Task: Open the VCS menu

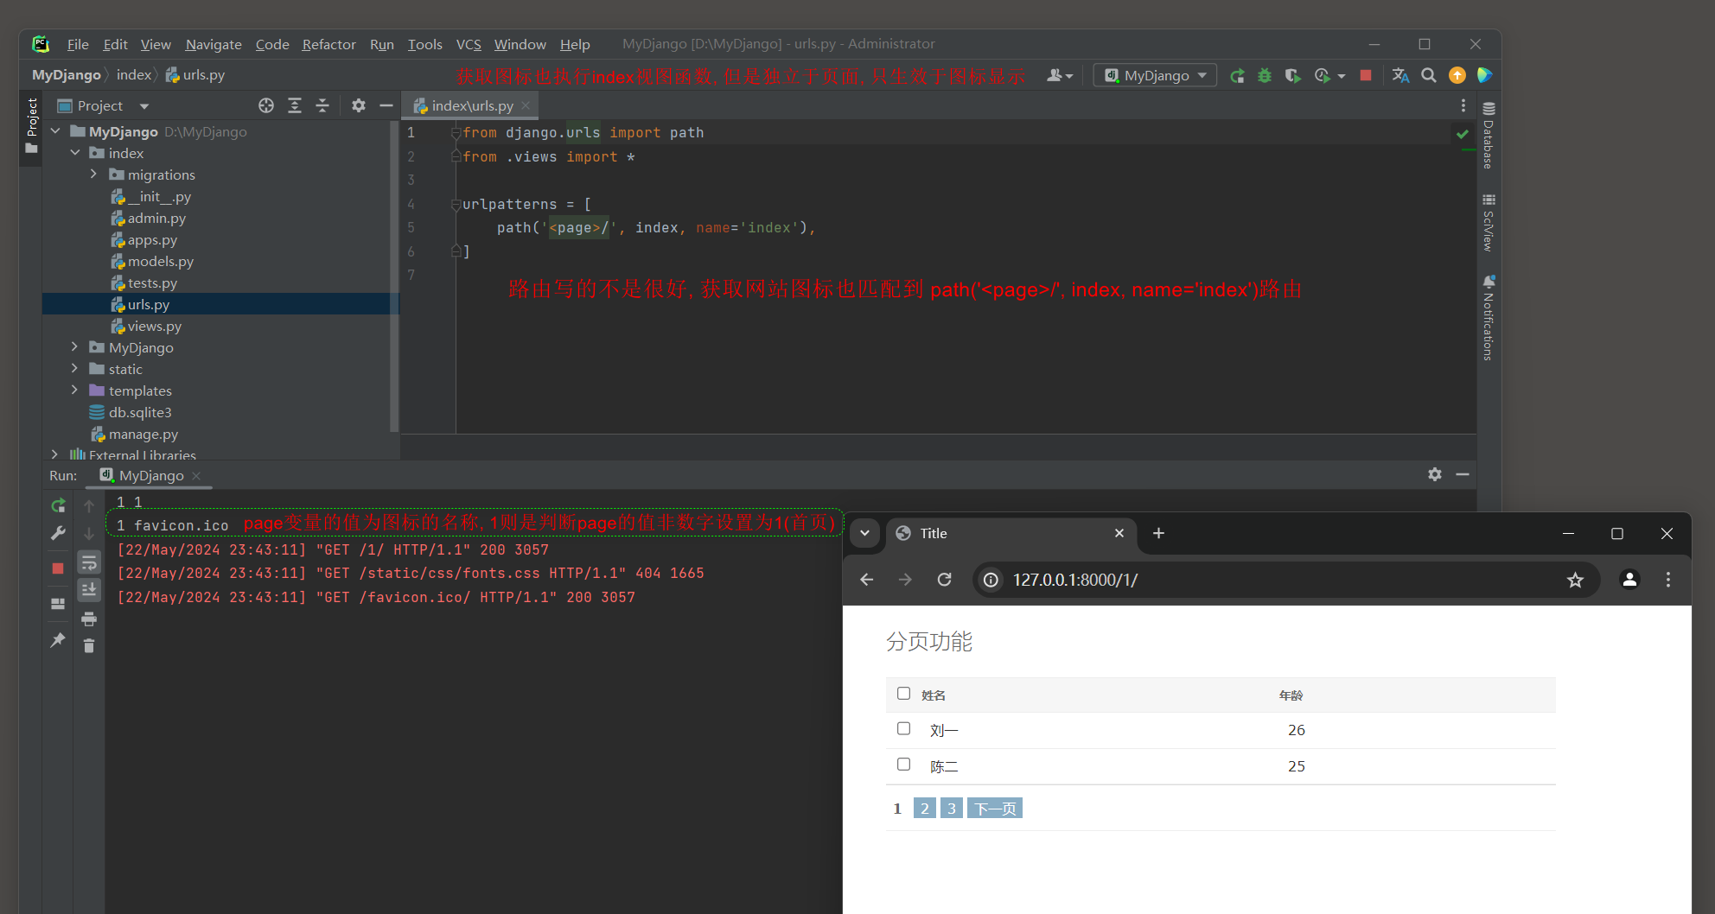Action: pos(469,44)
